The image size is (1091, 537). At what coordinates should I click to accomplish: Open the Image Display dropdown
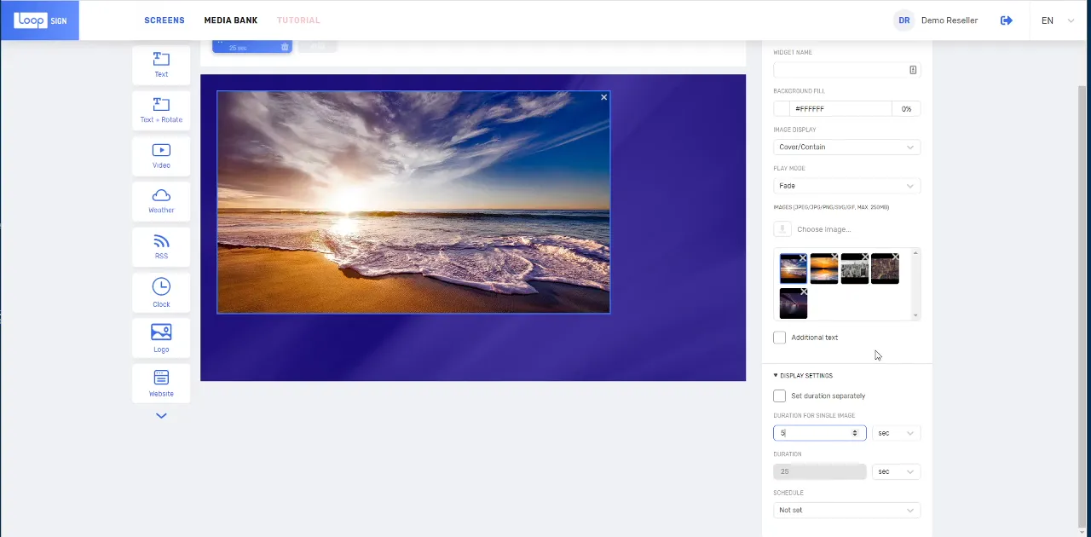pyautogui.click(x=846, y=147)
